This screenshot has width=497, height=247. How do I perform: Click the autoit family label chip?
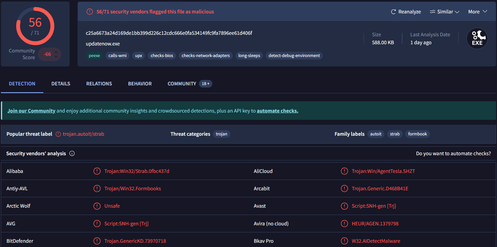pyautogui.click(x=376, y=134)
